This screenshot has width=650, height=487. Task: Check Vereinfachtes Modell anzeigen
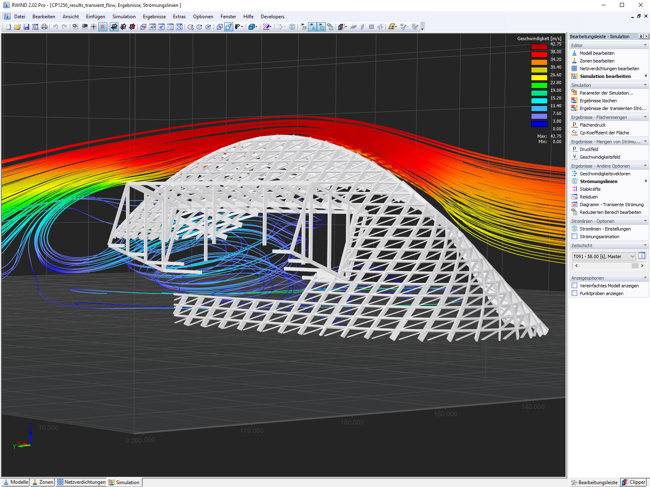pos(574,286)
